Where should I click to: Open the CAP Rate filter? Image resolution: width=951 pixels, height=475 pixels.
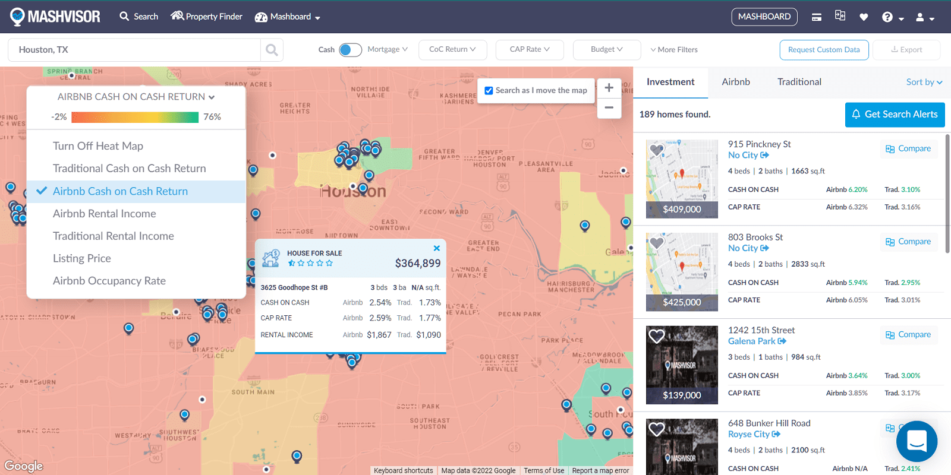pos(530,49)
